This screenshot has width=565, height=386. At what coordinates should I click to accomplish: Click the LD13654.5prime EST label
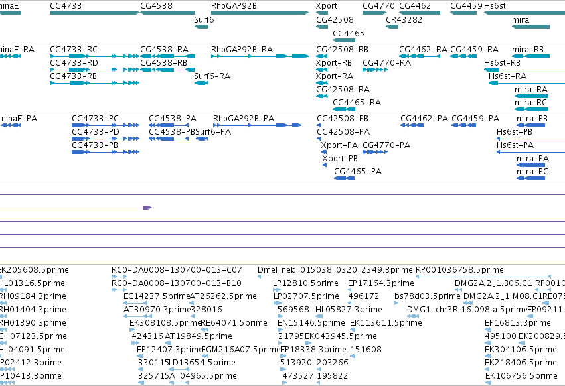202,363
